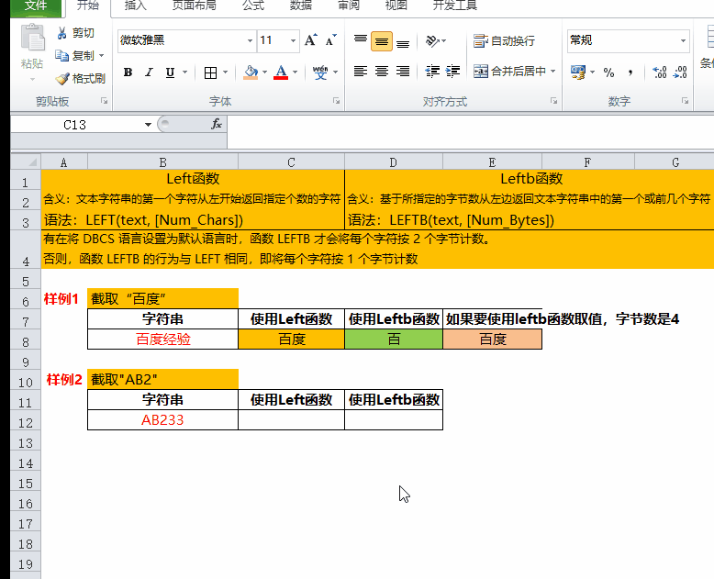Open the font size dropdown

pyautogui.click(x=293, y=40)
